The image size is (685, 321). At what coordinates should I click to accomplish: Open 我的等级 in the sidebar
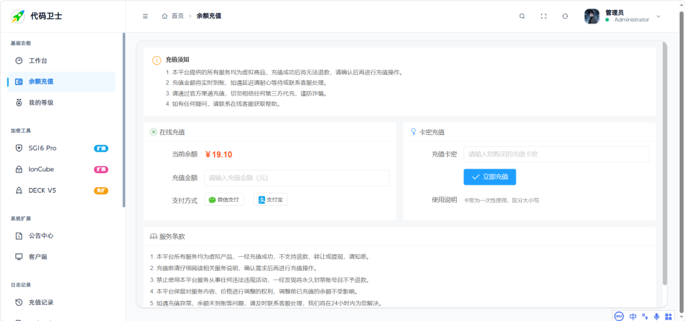61,102
